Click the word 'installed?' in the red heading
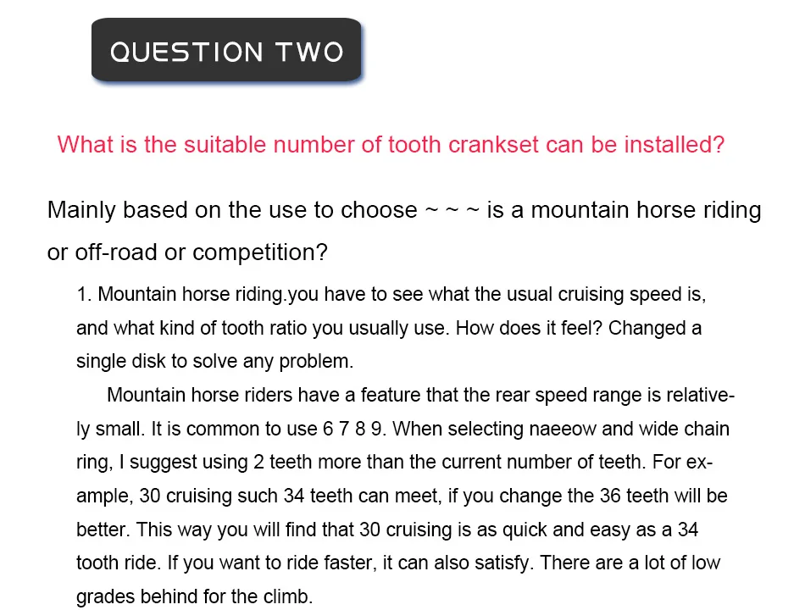Screen dimensions: 805x610 click(675, 144)
